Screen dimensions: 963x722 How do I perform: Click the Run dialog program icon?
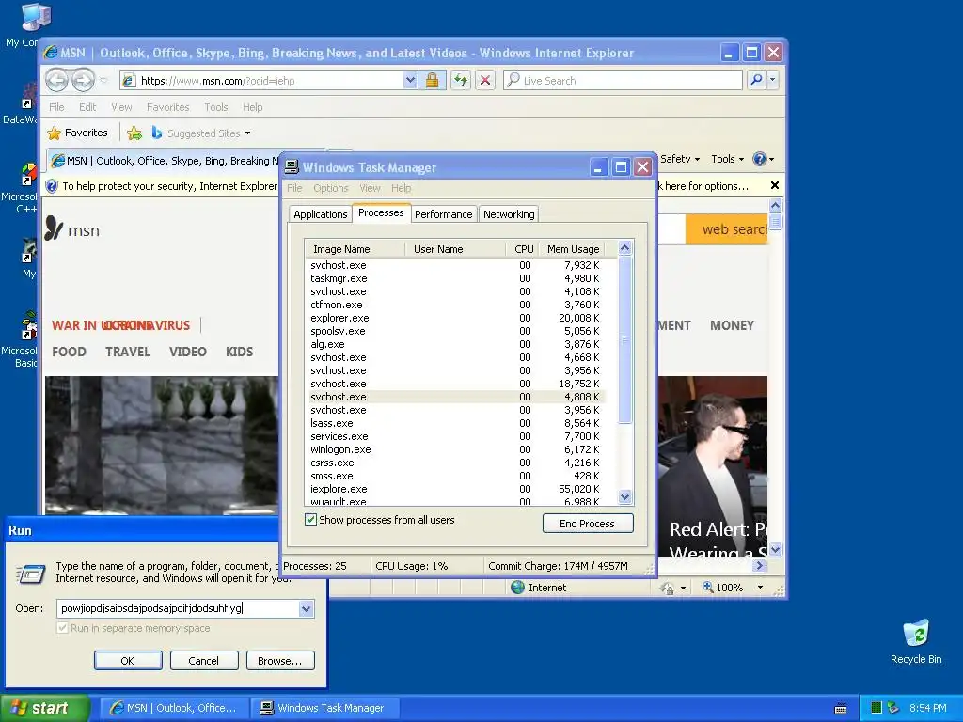31,573
